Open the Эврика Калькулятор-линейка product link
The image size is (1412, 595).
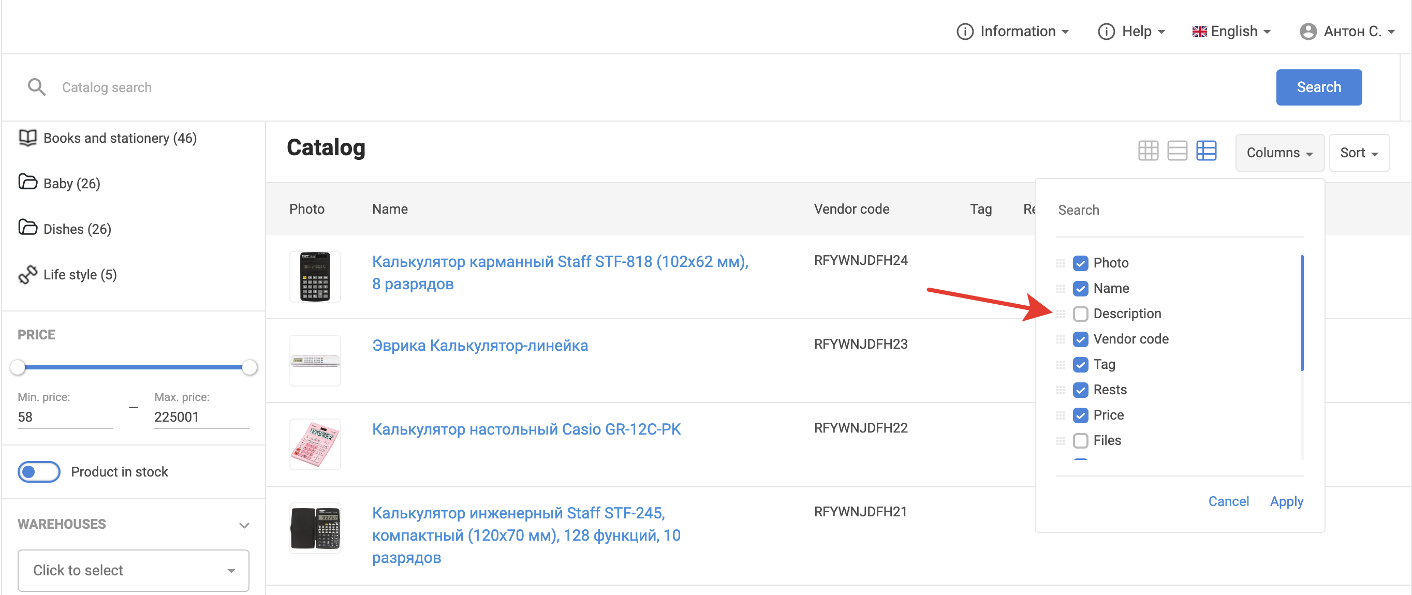coord(480,345)
